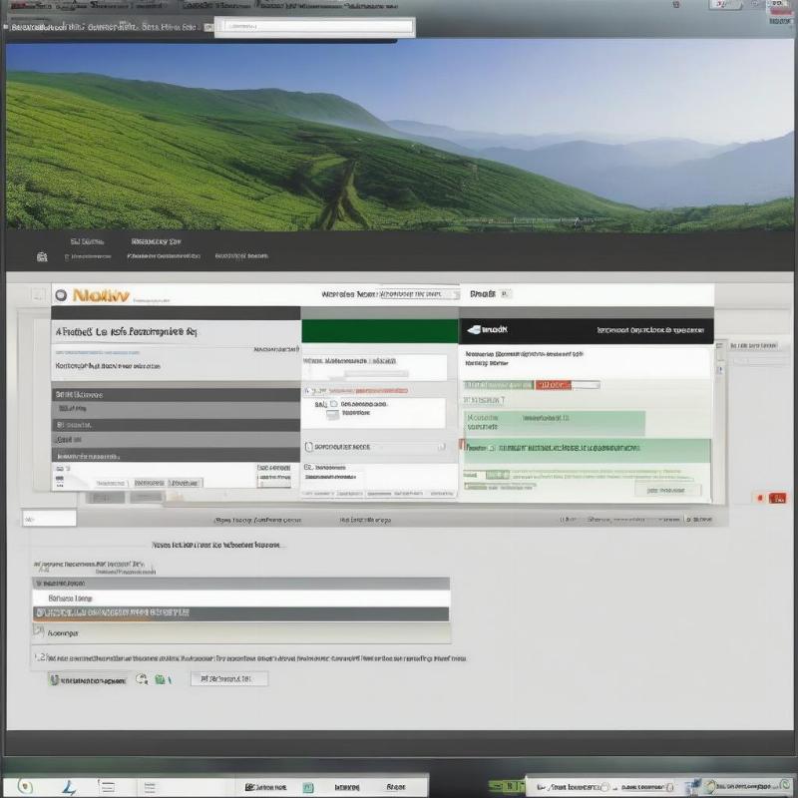
Task: Select the first tab label under the landscape banner
Action: click(x=87, y=241)
